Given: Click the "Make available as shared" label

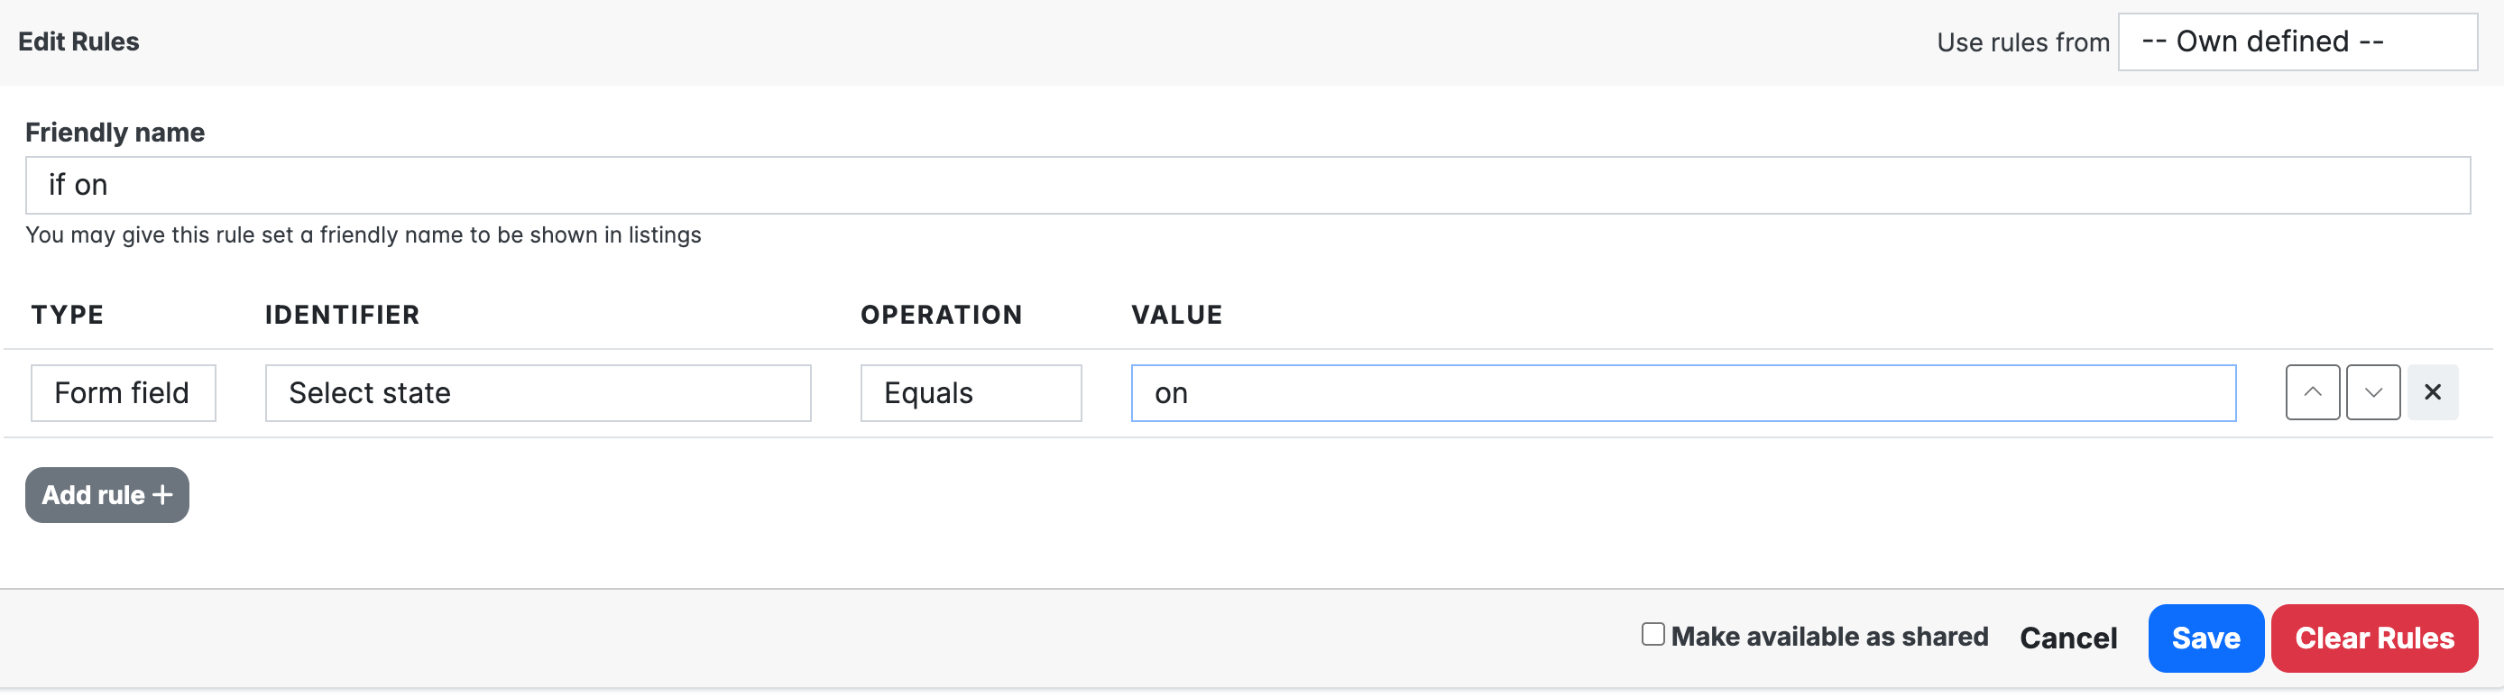Looking at the screenshot, I should point(1829,637).
